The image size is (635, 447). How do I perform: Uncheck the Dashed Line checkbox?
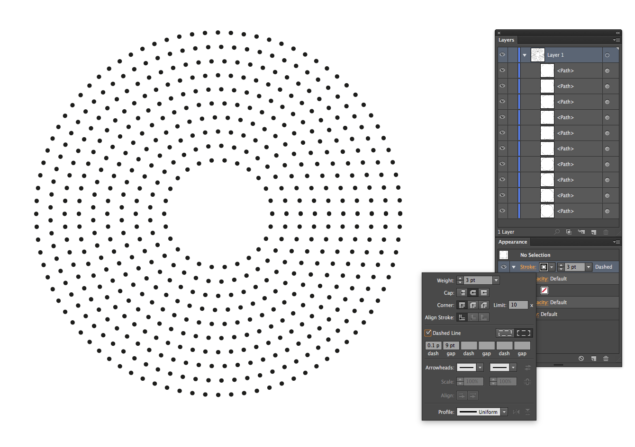point(428,333)
